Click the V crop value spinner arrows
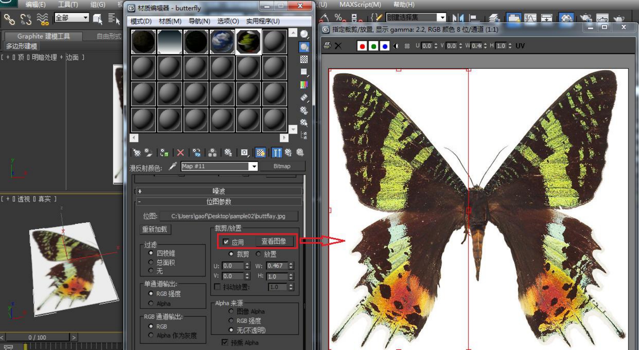Screen dimensions: 639x350 tap(247, 276)
